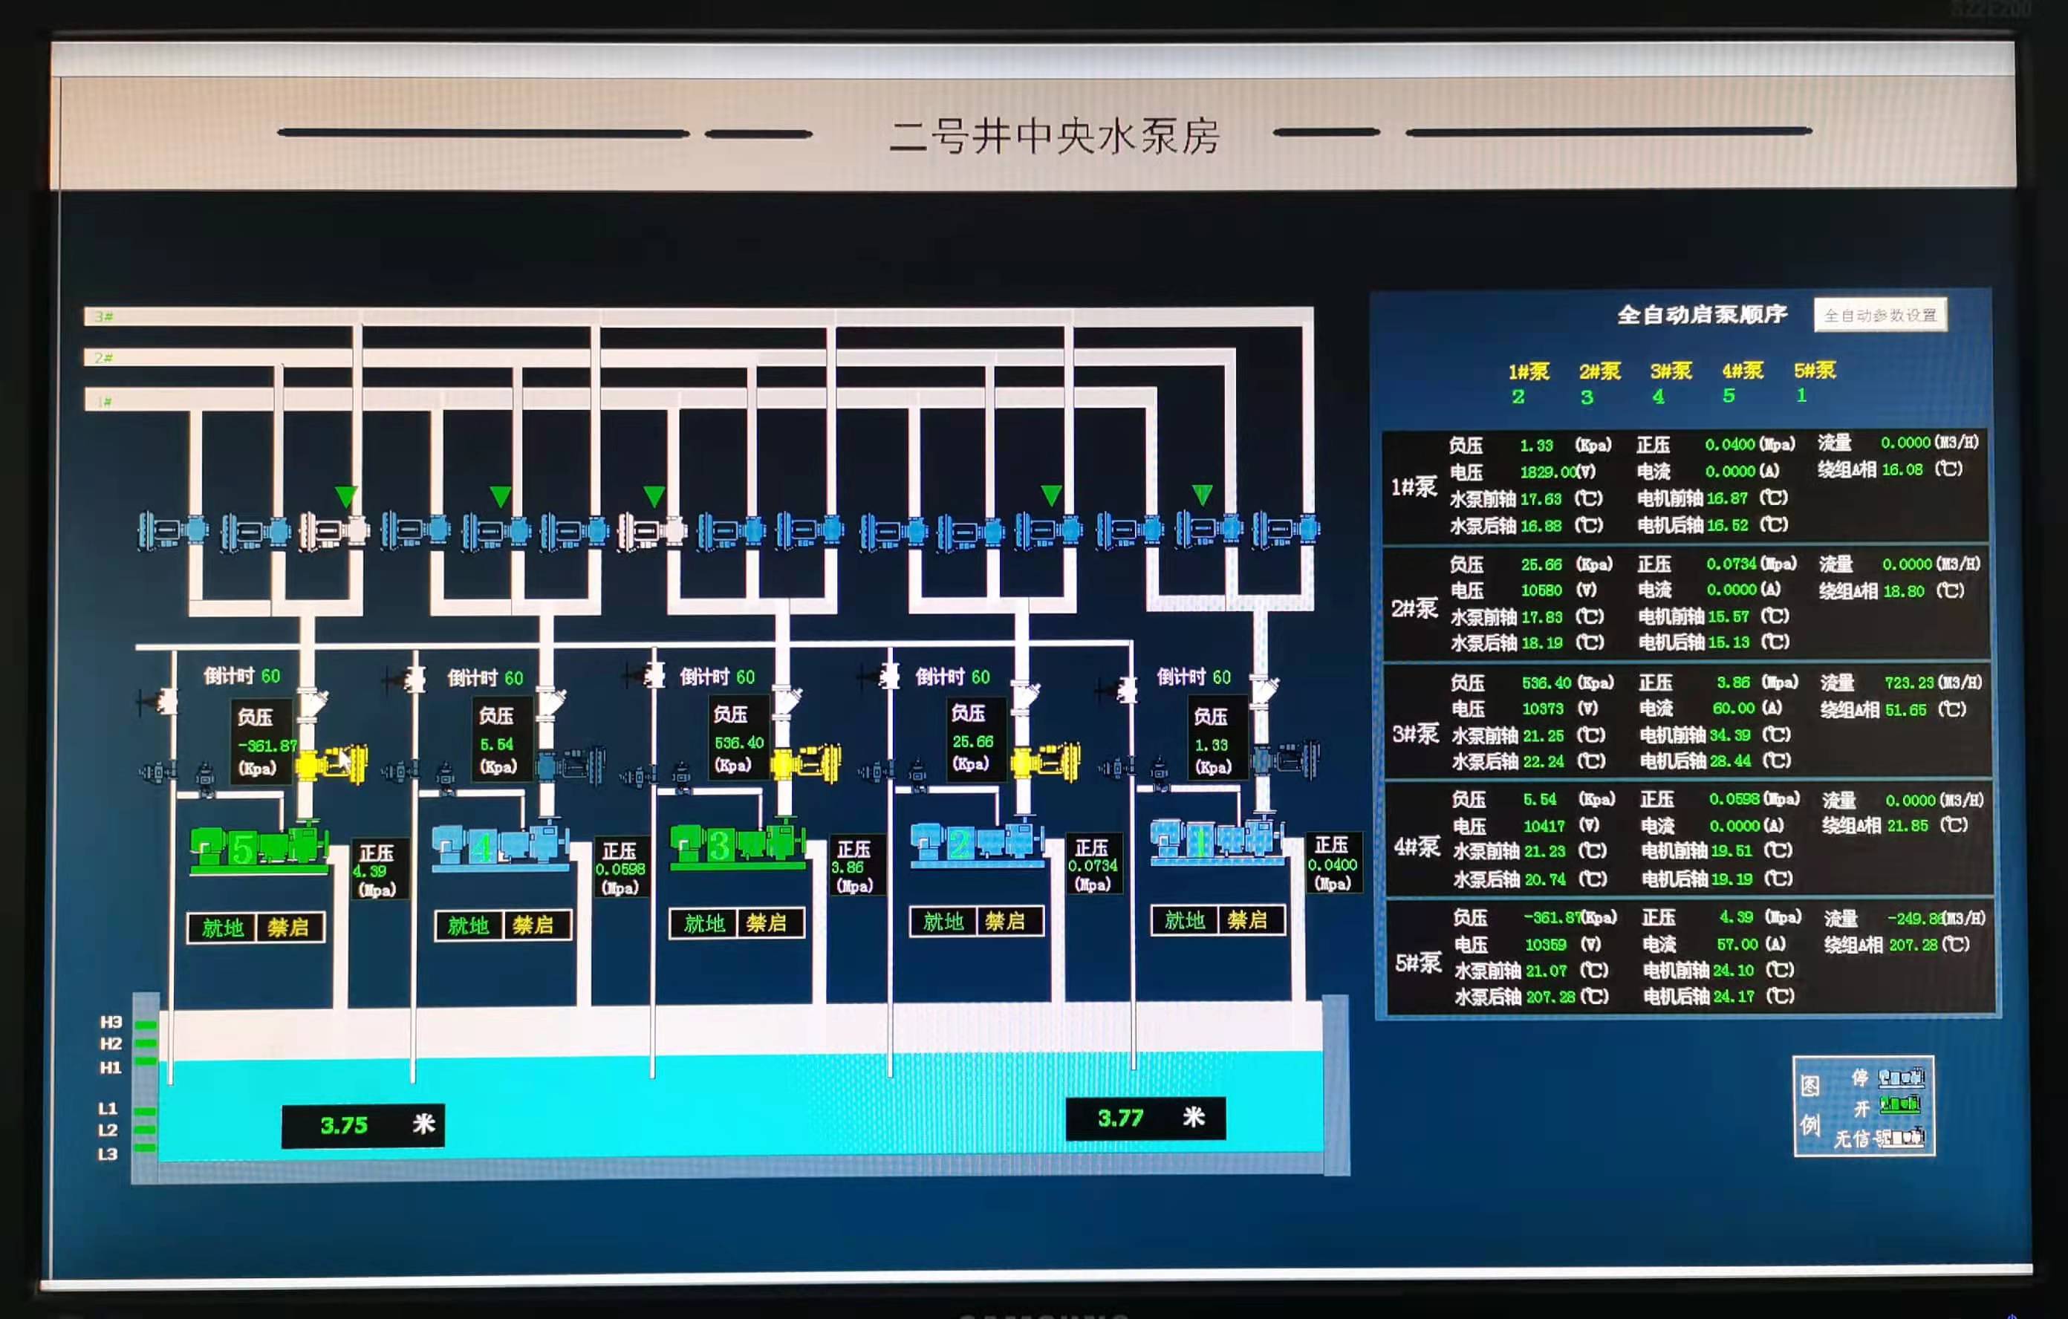This screenshot has height=1319, width=2068.
Task: Click 1#泵 start order value 2
Action: pyautogui.click(x=1518, y=397)
